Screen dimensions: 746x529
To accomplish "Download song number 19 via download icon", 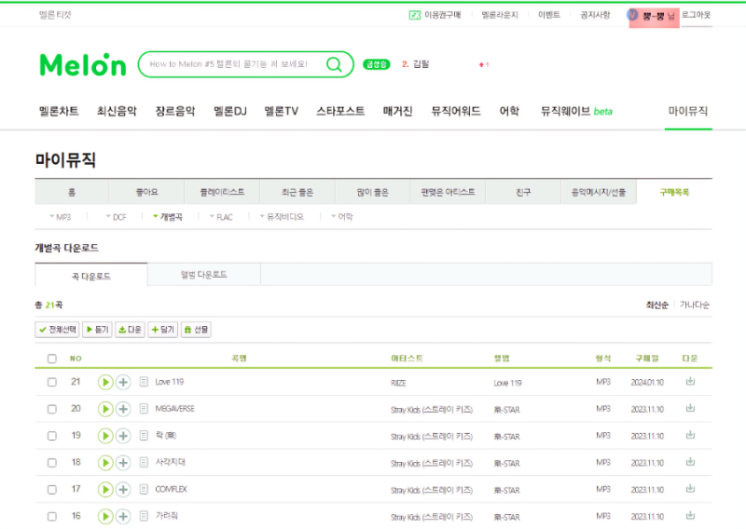I will [690, 435].
